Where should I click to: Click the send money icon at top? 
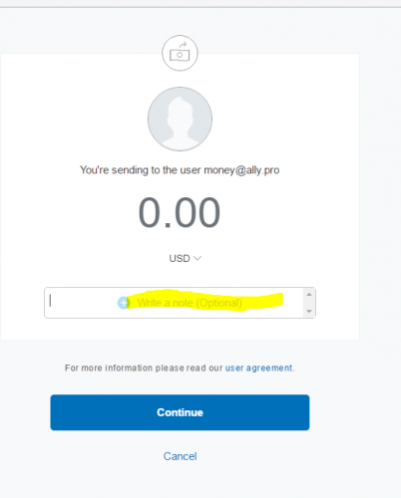(180, 53)
